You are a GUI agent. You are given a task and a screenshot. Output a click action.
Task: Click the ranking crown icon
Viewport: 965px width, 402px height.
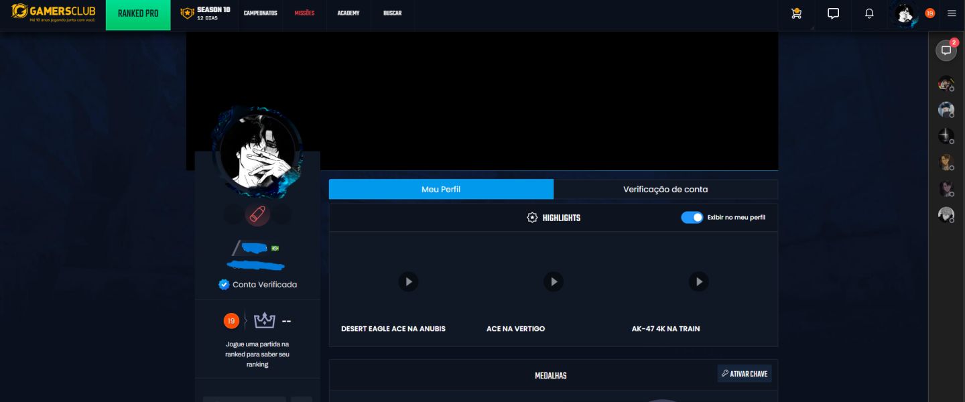pos(265,321)
